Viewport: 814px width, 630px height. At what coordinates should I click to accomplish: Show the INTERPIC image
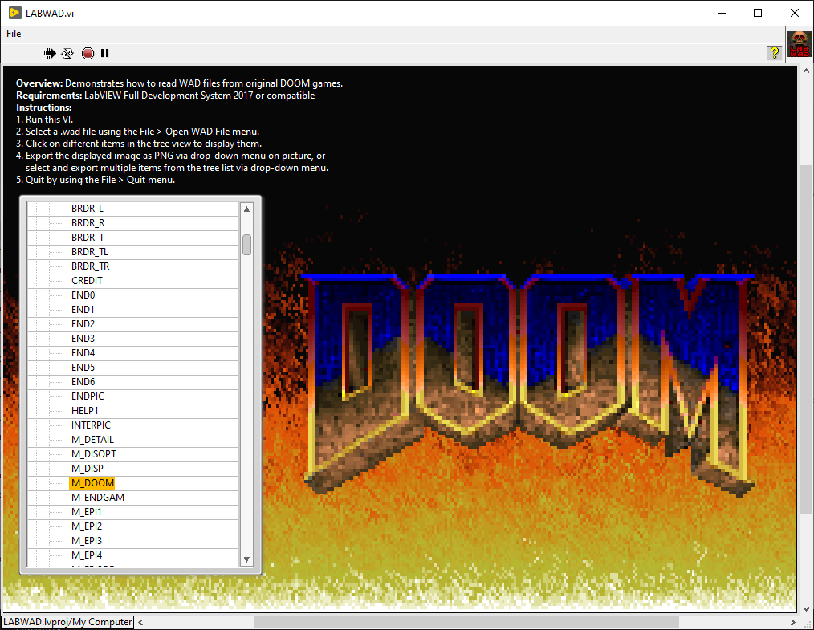point(91,425)
